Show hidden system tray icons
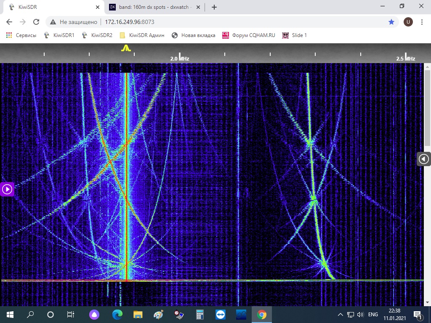Image resolution: width=431 pixels, height=323 pixels. click(x=340, y=315)
